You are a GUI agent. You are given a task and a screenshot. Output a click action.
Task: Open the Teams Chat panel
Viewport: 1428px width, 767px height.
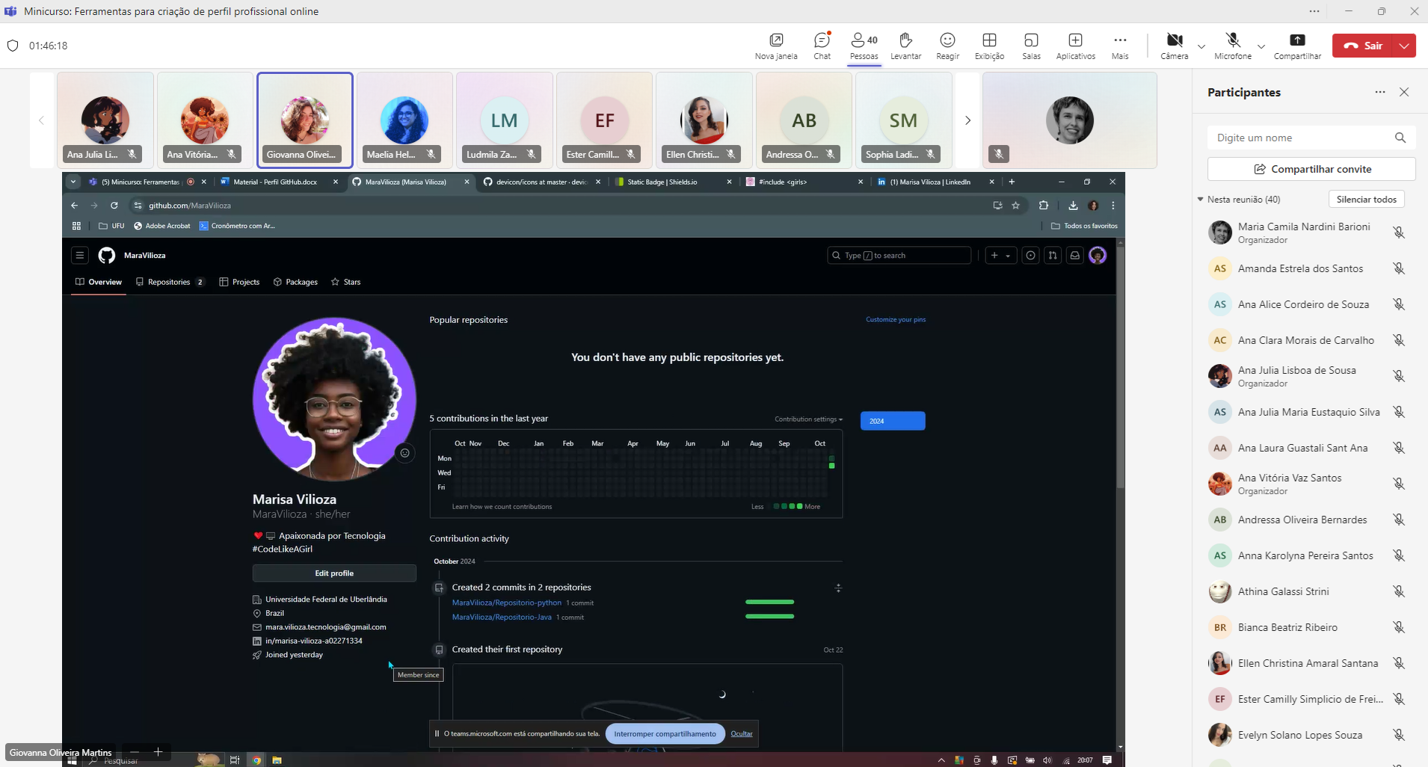click(x=822, y=46)
